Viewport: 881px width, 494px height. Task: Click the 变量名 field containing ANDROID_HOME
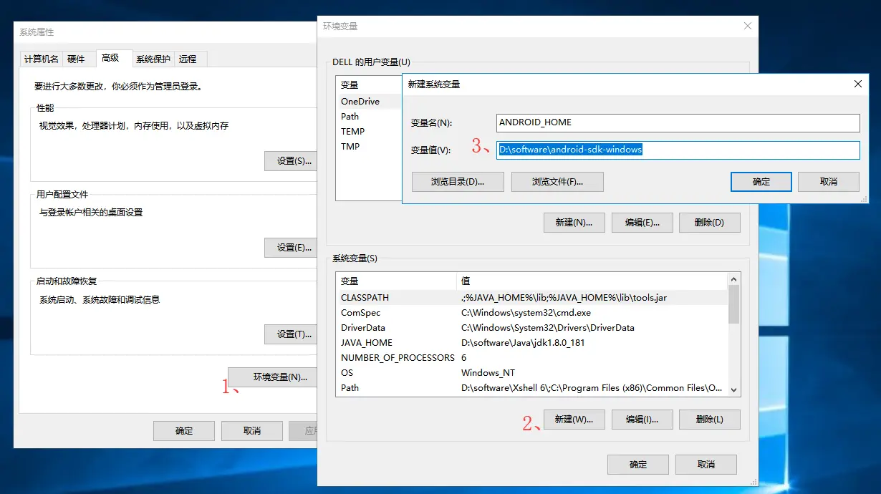coord(678,122)
